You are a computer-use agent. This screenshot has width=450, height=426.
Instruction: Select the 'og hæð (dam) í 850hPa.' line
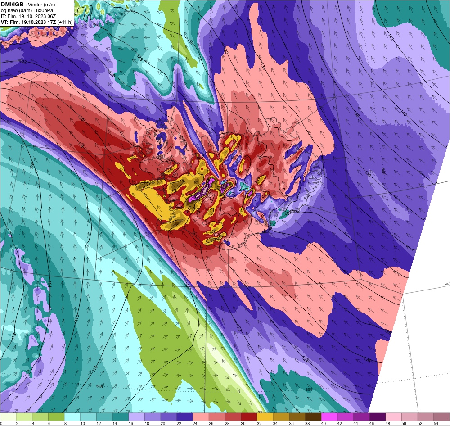[x=27, y=10]
